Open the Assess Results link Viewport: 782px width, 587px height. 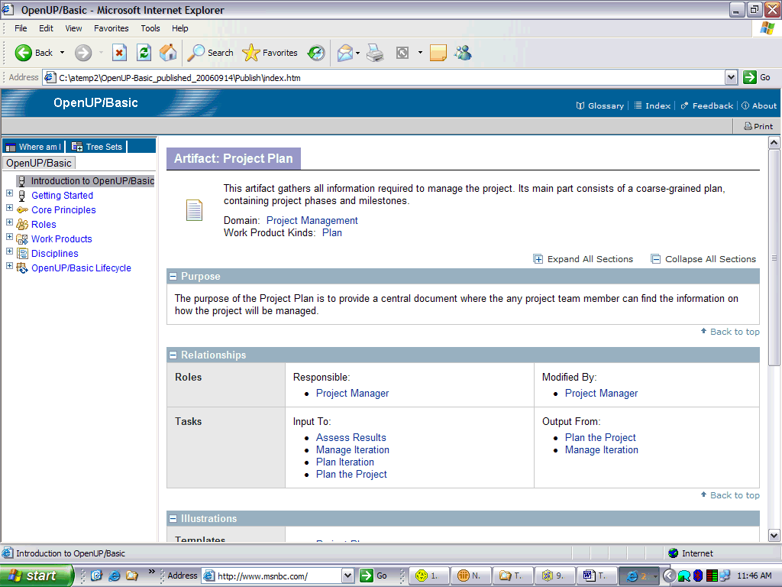coord(351,438)
